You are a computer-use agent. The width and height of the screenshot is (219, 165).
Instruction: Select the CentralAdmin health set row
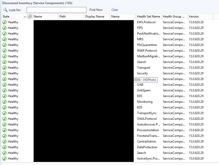tap(146, 142)
